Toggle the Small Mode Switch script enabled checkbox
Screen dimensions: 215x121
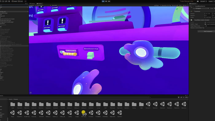coord(193,20)
